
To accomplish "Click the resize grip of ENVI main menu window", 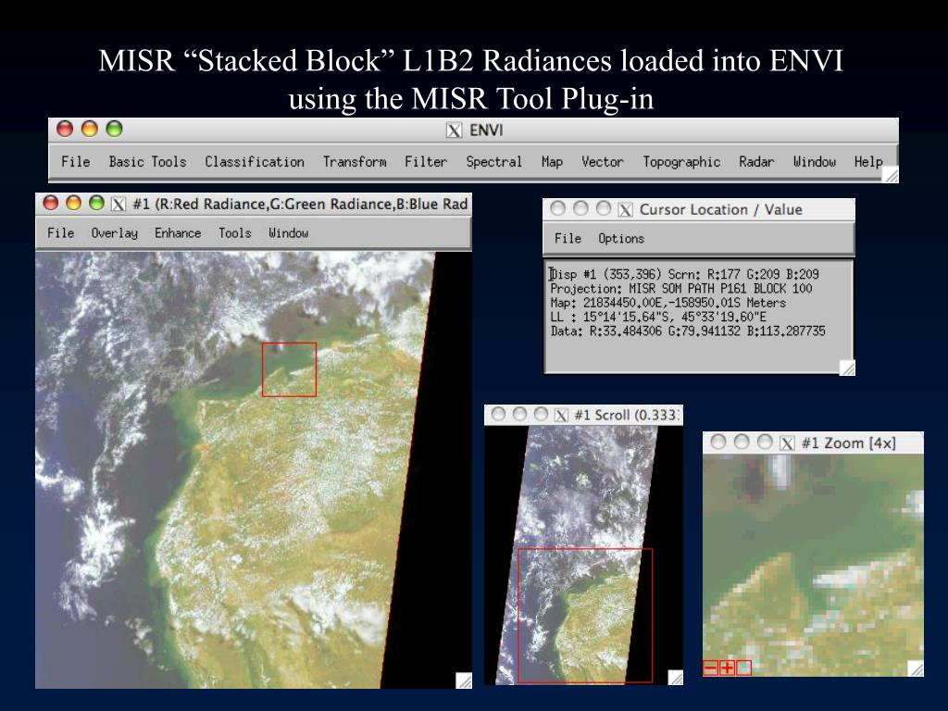I will [x=890, y=175].
